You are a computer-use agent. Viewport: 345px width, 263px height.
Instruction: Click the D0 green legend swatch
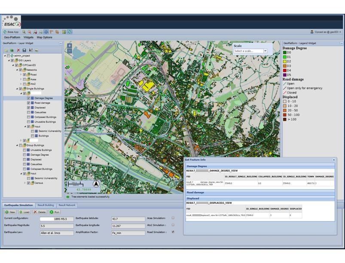pos(285,52)
